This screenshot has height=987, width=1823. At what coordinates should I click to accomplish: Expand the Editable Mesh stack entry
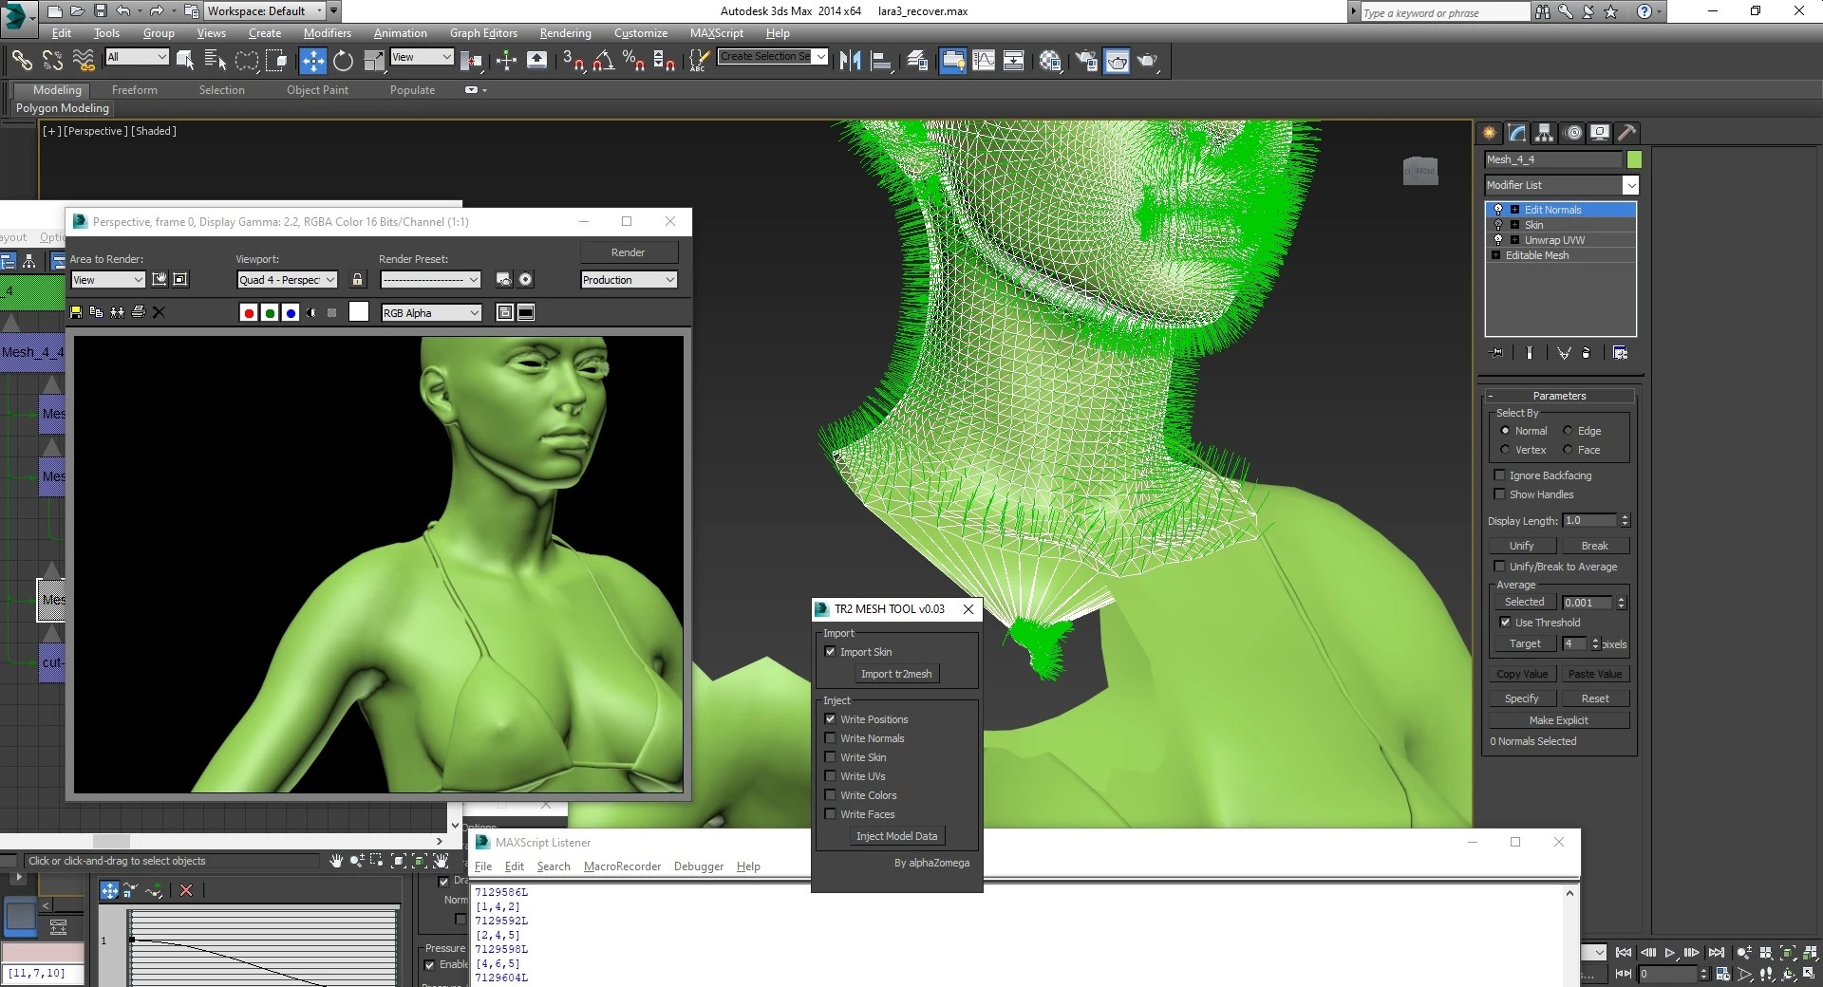click(x=1496, y=255)
